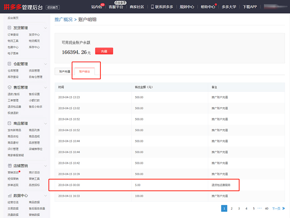Click the 下一页 link
This screenshot has width=290, height=218.
tap(276, 209)
